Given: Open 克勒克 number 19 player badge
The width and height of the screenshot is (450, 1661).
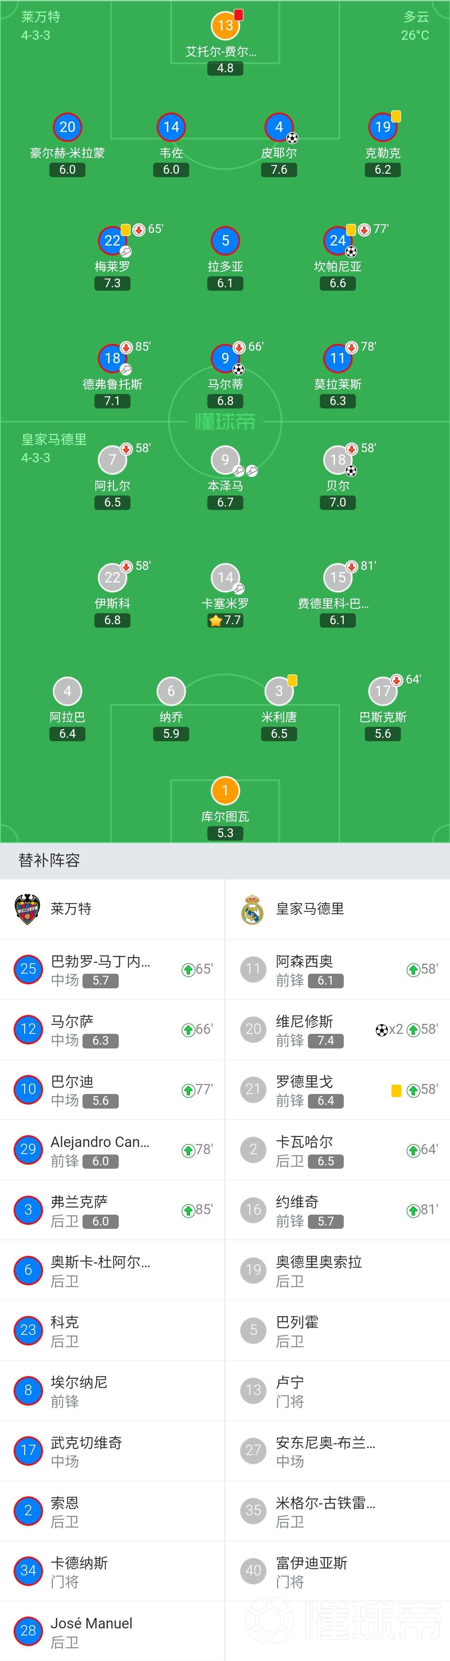Looking at the screenshot, I should tap(382, 127).
